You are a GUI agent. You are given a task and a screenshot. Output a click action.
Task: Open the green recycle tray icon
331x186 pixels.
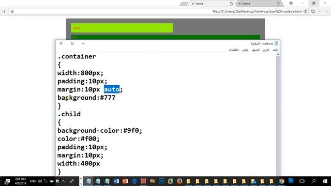pos(57,181)
